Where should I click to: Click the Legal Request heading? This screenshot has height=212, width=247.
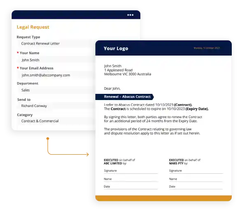[33, 27]
